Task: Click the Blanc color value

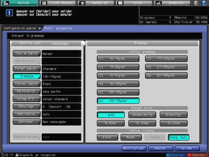Action: pyautogui.click(x=61, y=84)
